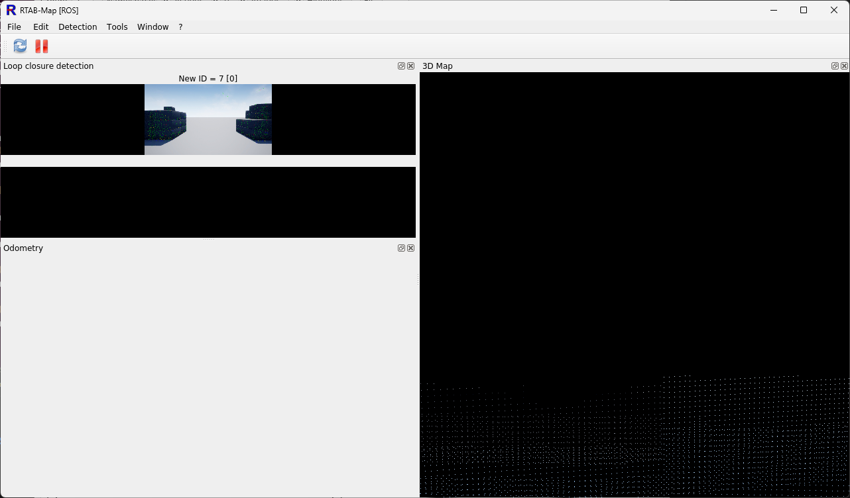Float the Loop closure detection panel
850x498 pixels.
401,66
